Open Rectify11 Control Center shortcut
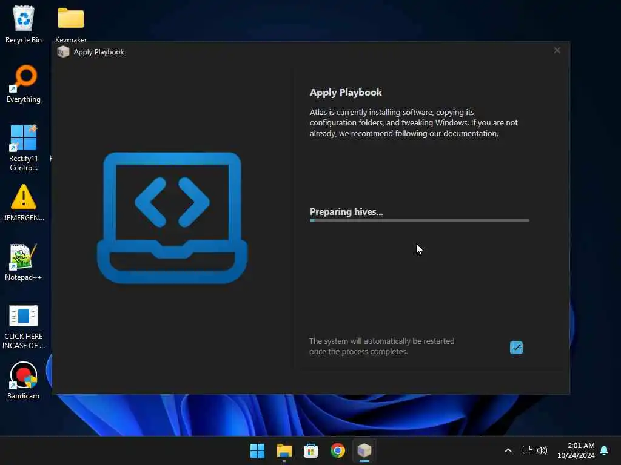This screenshot has width=621, height=465. coord(24,147)
